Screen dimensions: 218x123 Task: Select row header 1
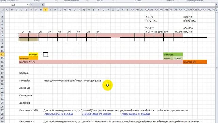(x=2, y=13)
